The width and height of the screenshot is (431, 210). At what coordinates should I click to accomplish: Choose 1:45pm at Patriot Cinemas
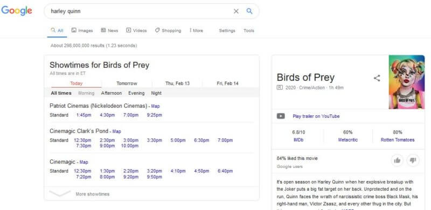(x=84, y=115)
